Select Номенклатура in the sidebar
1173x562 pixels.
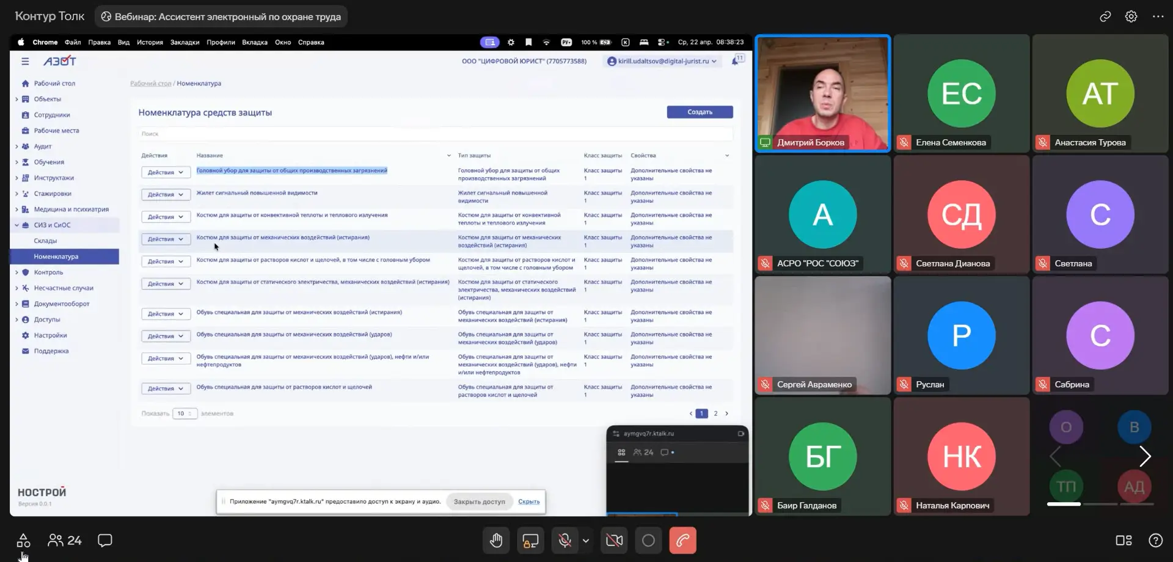(56, 257)
